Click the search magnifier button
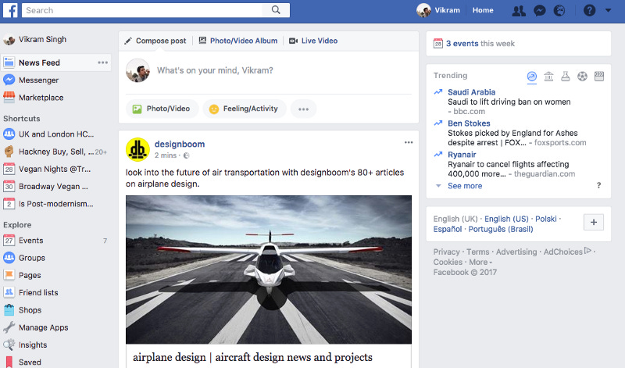Screen dimensions: 625x368 [x=276, y=10]
